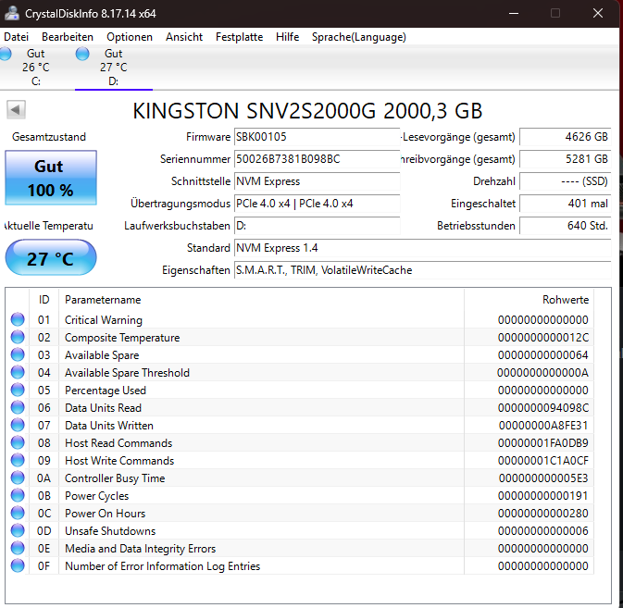Click the Seriennummer field 50026B7381B098BC
Viewport: 623px width, 608px height.
(318, 159)
